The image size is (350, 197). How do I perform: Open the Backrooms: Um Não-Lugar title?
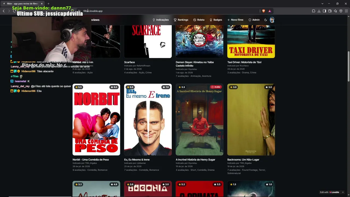[x=243, y=160]
